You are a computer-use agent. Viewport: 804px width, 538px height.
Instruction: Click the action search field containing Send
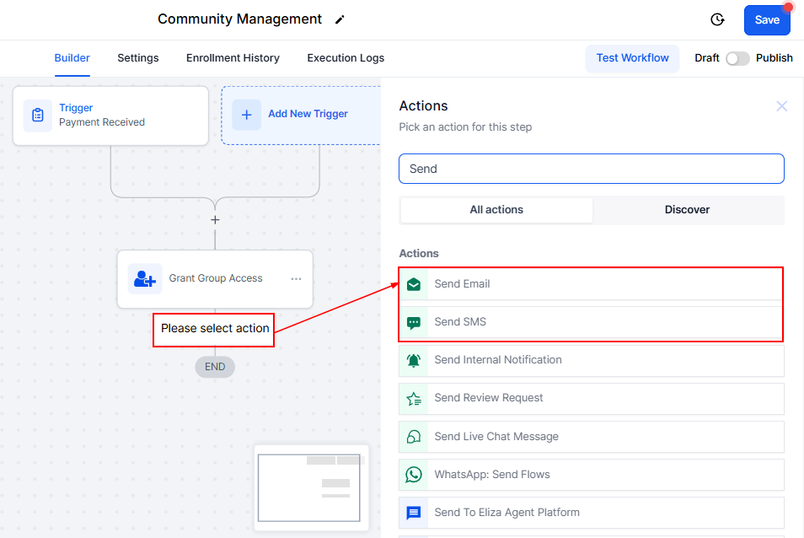coord(592,169)
